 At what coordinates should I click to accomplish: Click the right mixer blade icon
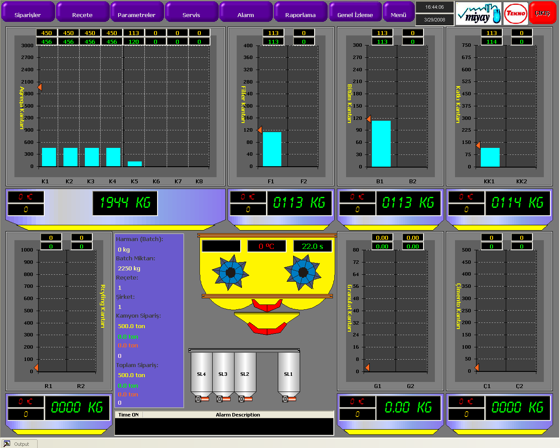tap(303, 272)
